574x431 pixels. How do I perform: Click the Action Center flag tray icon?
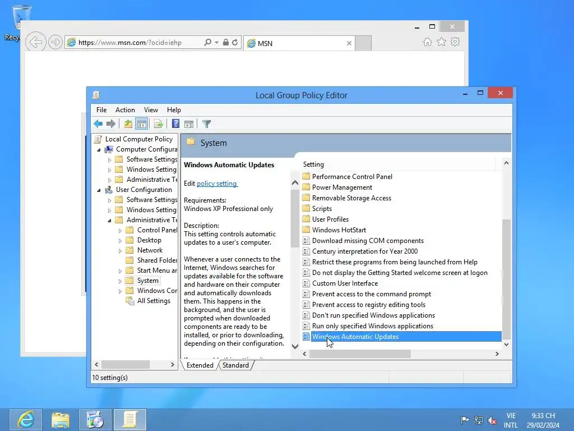(465, 420)
